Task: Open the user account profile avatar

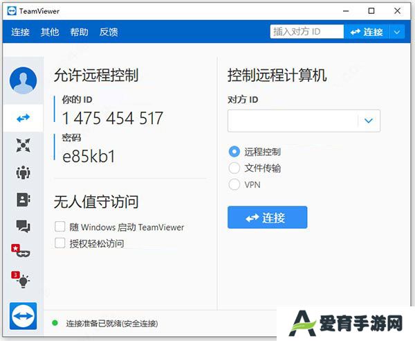Action: (24, 80)
